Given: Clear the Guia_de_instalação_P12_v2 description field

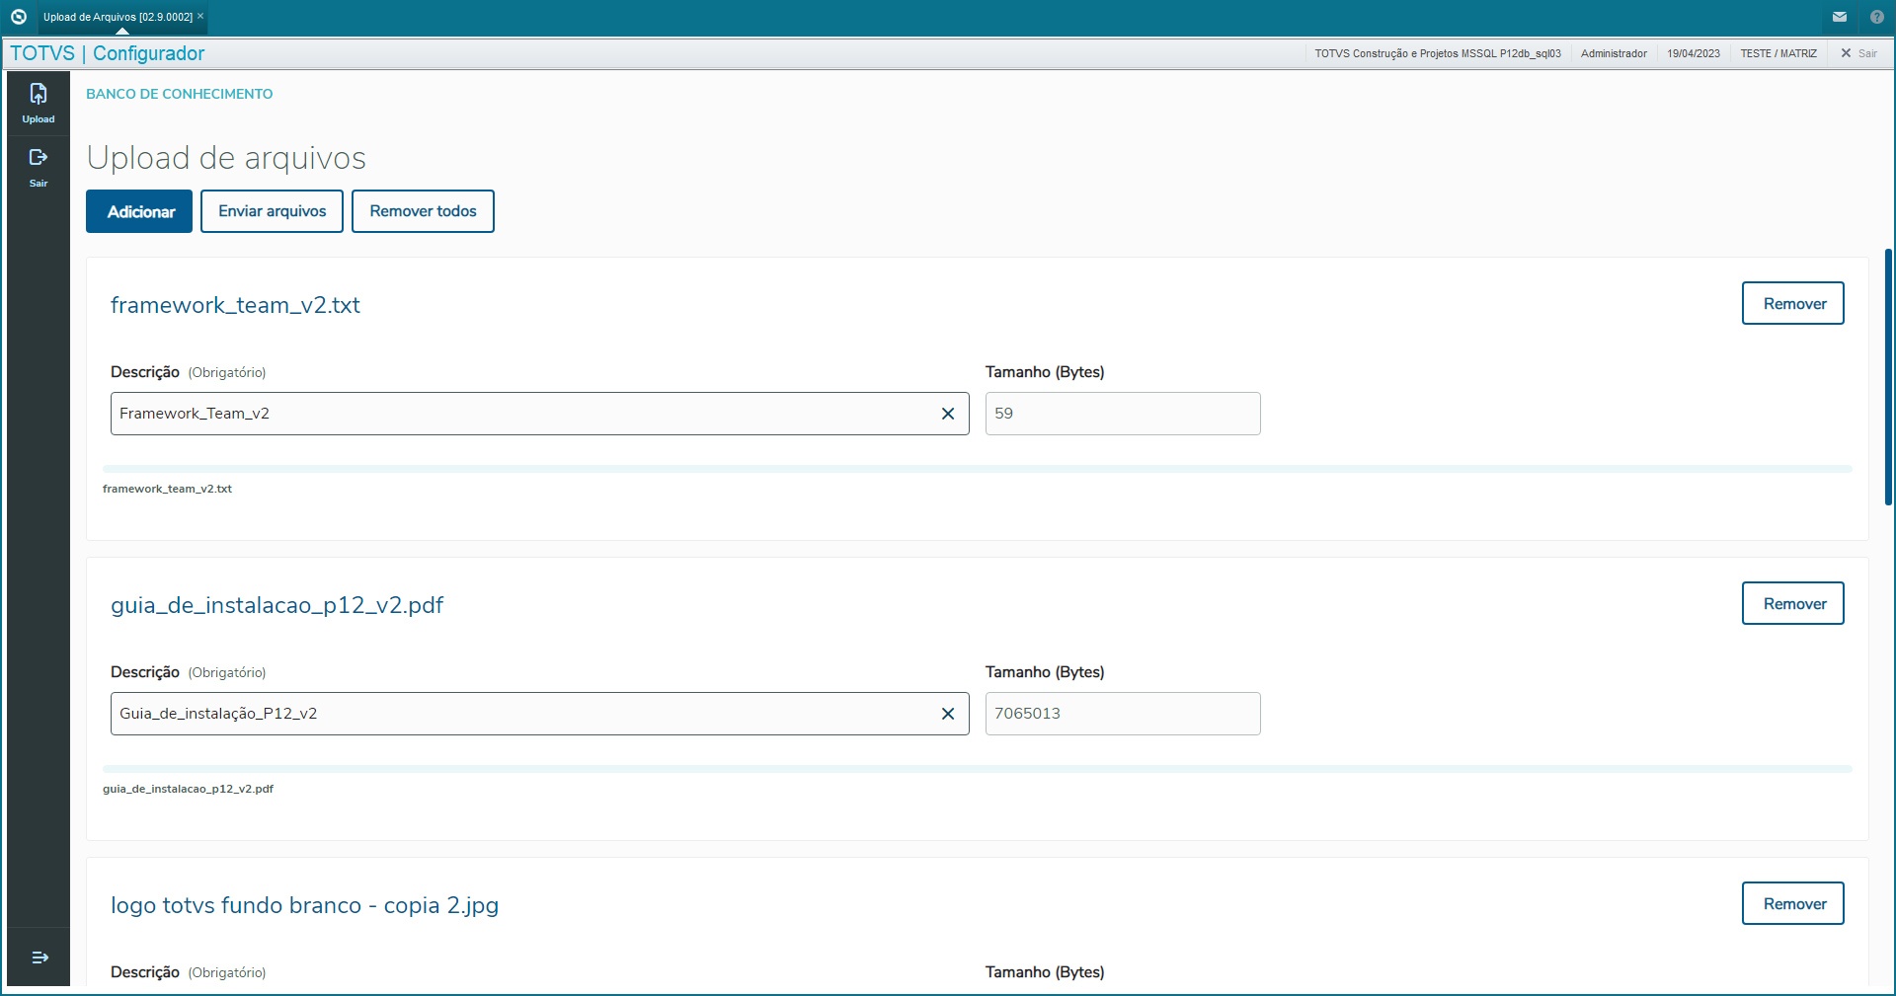Looking at the screenshot, I should [x=948, y=714].
